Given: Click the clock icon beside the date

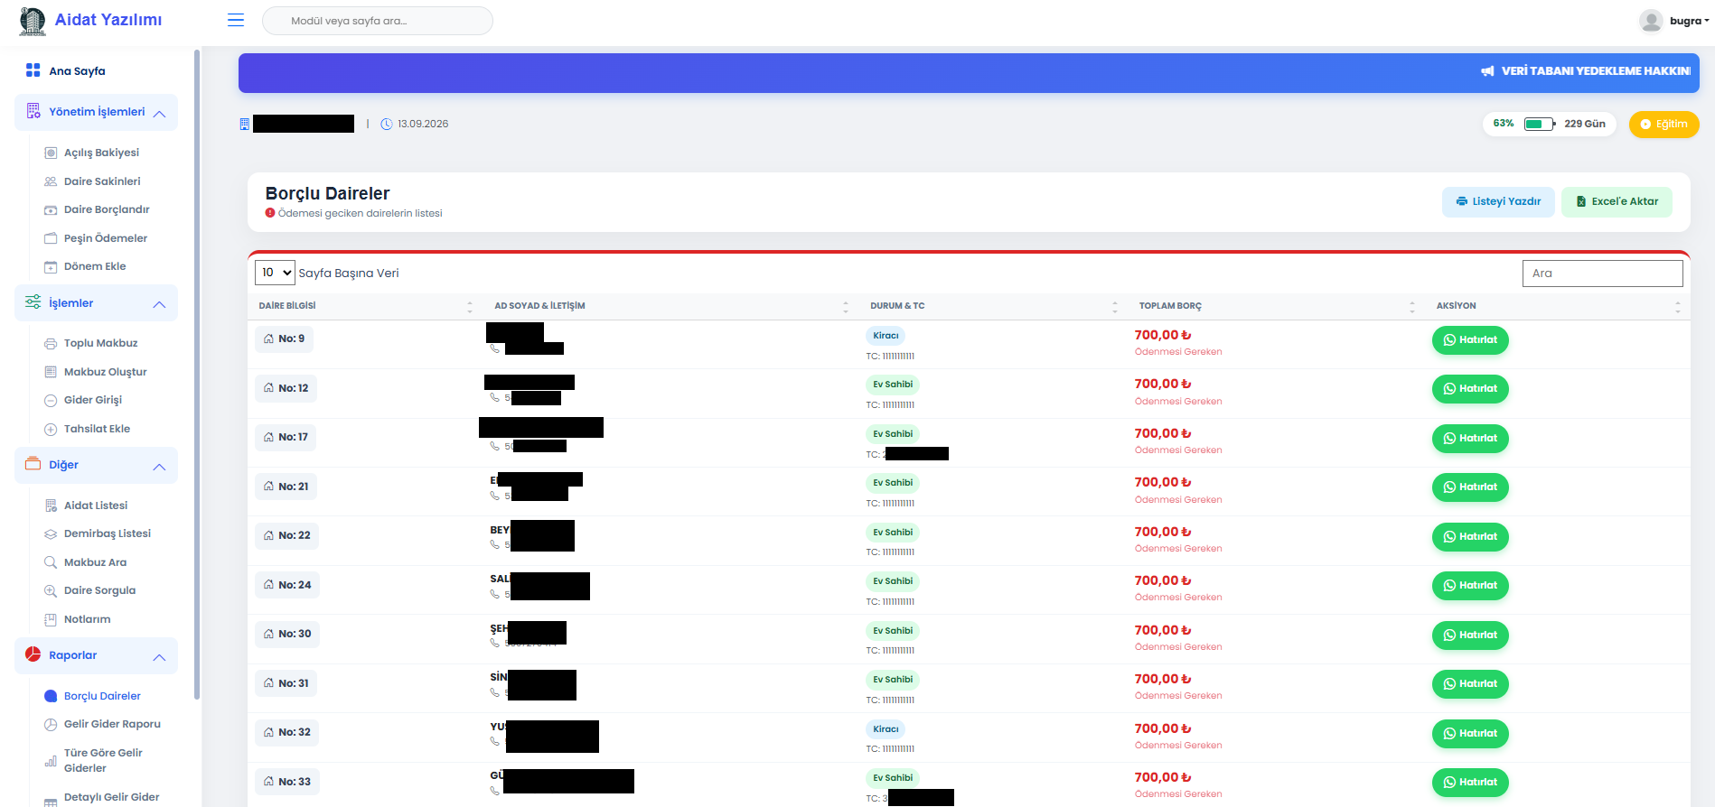Looking at the screenshot, I should click(387, 125).
